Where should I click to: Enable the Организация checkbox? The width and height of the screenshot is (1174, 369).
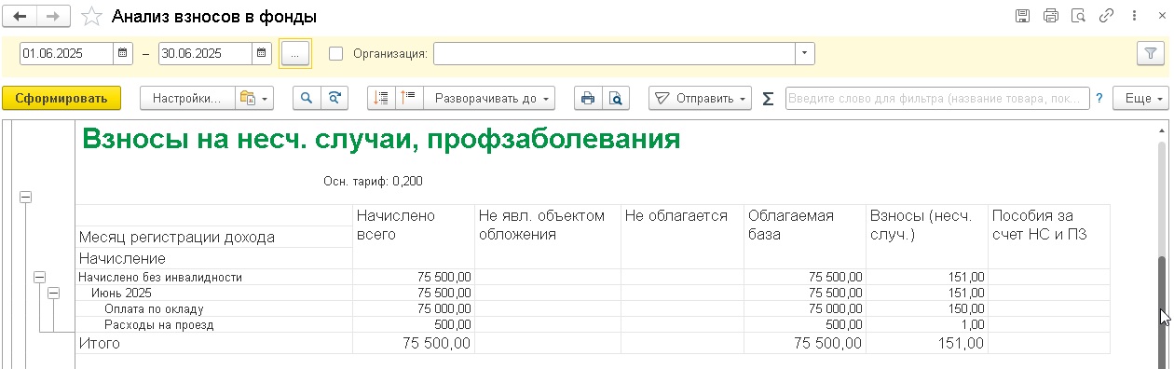tap(336, 53)
